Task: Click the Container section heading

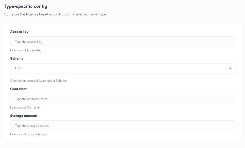Action: [18, 89]
